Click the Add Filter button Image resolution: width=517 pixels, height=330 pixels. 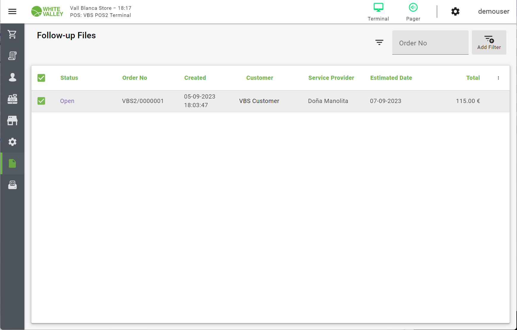[x=489, y=42]
